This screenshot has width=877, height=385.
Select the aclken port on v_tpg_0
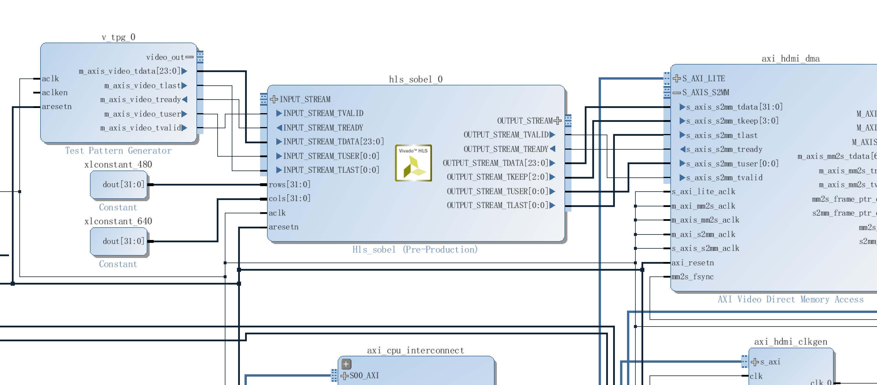[x=54, y=93]
